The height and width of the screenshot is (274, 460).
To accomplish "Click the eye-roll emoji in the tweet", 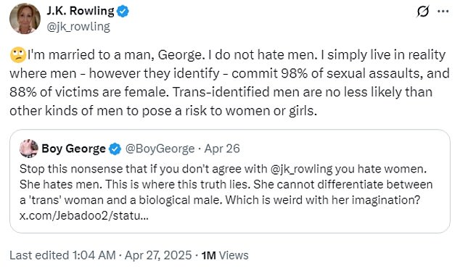I will point(18,55).
